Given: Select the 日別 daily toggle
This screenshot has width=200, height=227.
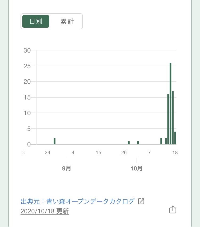Looking at the screenshot, I should [36, 21].
